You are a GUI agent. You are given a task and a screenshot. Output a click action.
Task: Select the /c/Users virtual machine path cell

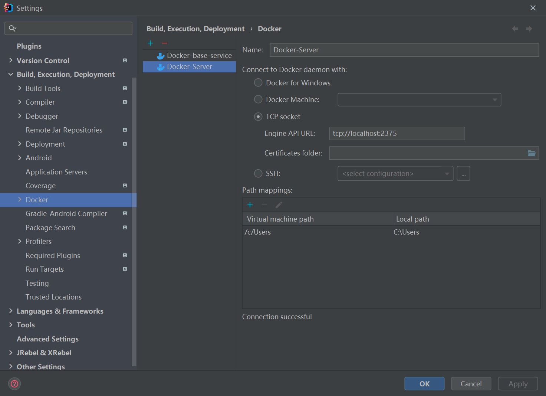317,232
